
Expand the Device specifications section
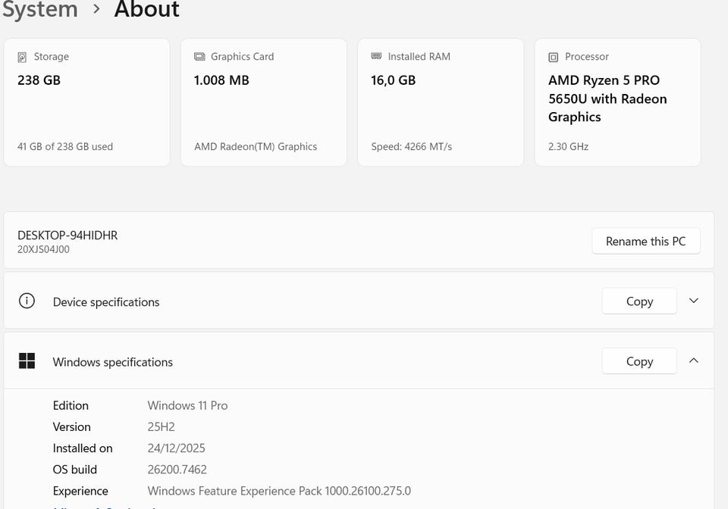click(693, 301)
